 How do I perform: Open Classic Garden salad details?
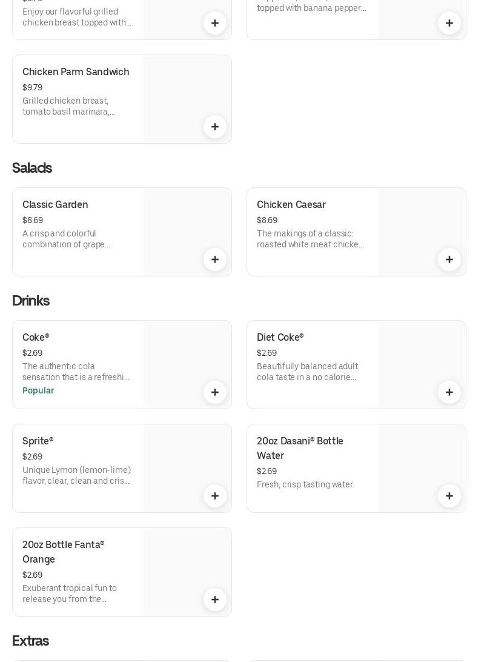55,205
